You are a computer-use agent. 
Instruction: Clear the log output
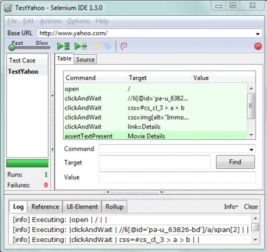[251, 207]
